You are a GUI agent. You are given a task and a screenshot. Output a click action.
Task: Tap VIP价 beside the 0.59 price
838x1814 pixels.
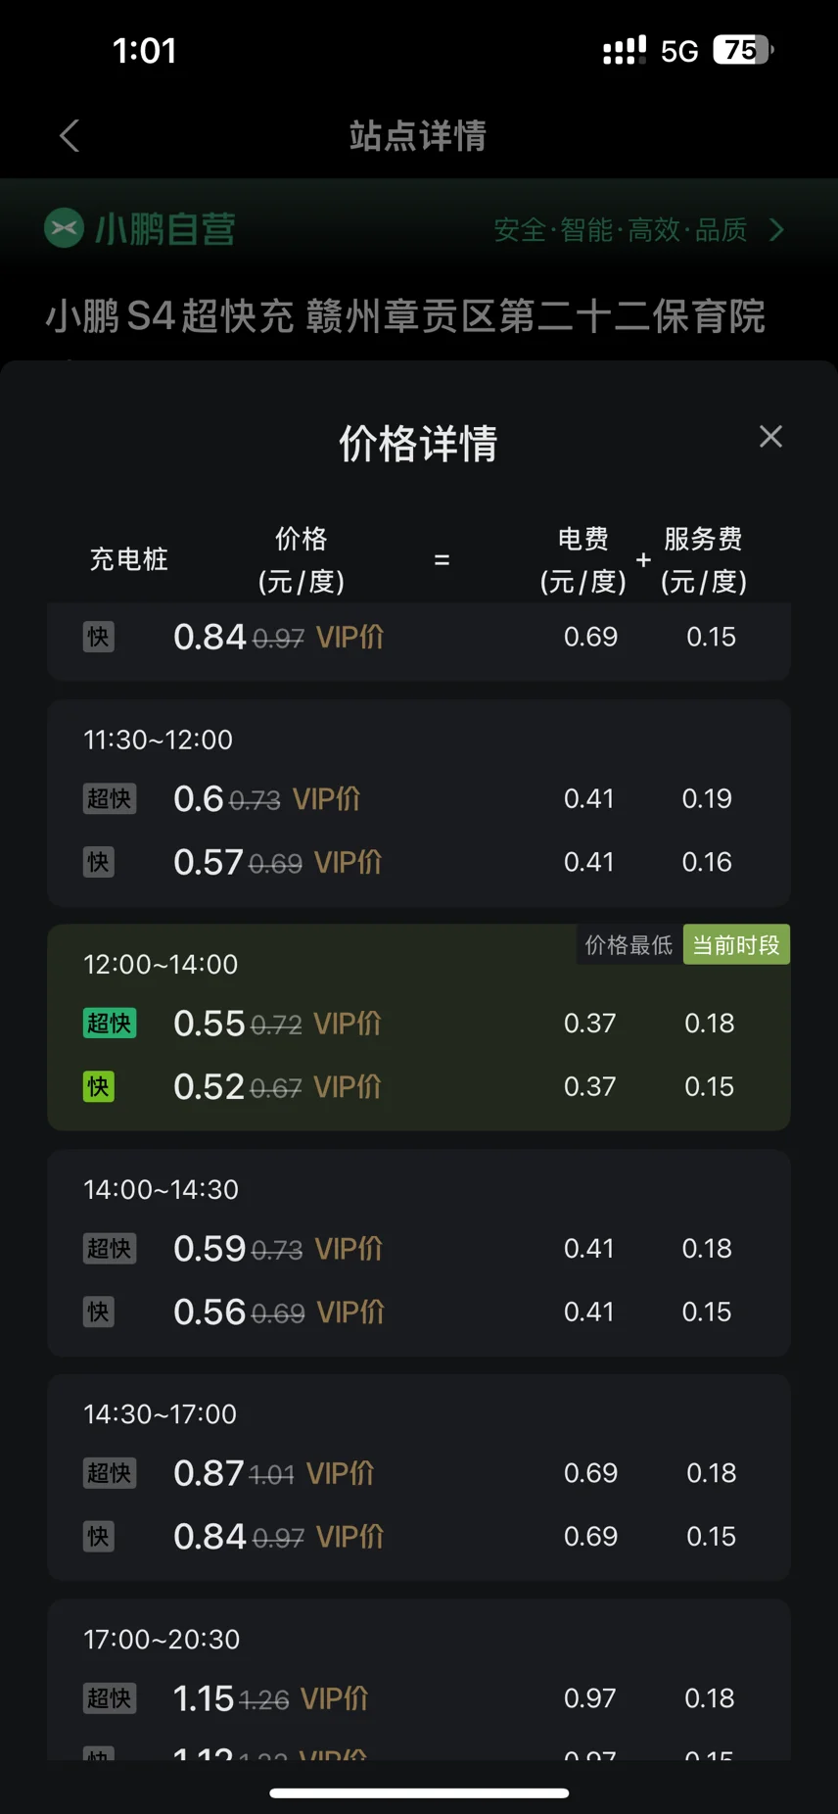[x=349, y=1249]
